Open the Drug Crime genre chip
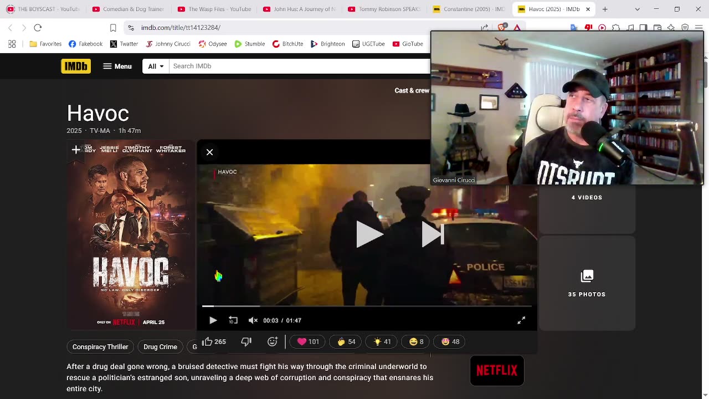This screenshot has height=399, width=709. tap(160, 347)
